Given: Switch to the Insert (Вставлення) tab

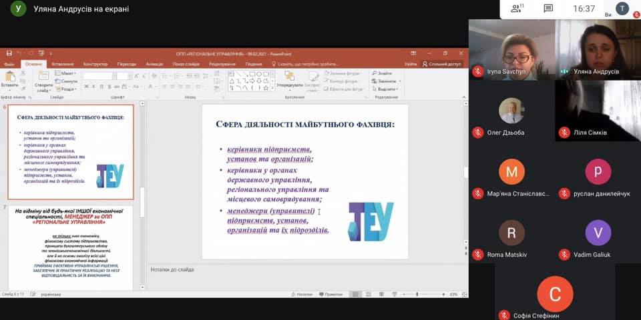Looking at the screenshot, I should pyautogui.click(x=63, y=64).
